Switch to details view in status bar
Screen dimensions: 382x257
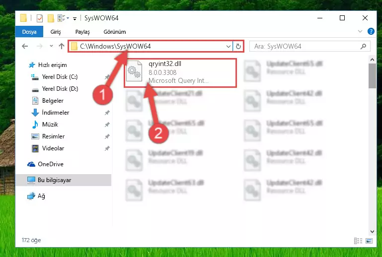click(x=358, y=241)
